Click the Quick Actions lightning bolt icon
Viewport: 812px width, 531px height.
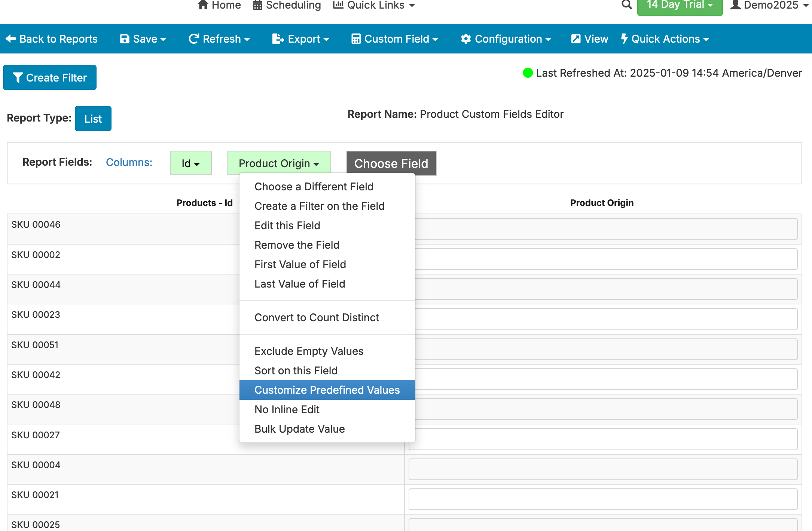(624, 39)
